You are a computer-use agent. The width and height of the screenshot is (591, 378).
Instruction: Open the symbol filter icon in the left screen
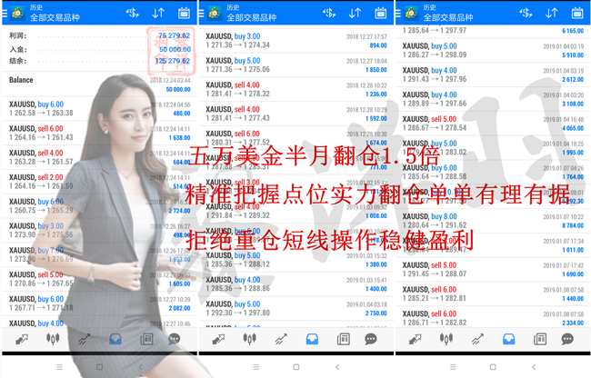[x=133, y=14]
